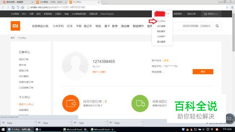The image size is (235, 132).
Task: Open 我的订单 in the left sidebar
Action: pyautogui.click(x=23, y=59)
